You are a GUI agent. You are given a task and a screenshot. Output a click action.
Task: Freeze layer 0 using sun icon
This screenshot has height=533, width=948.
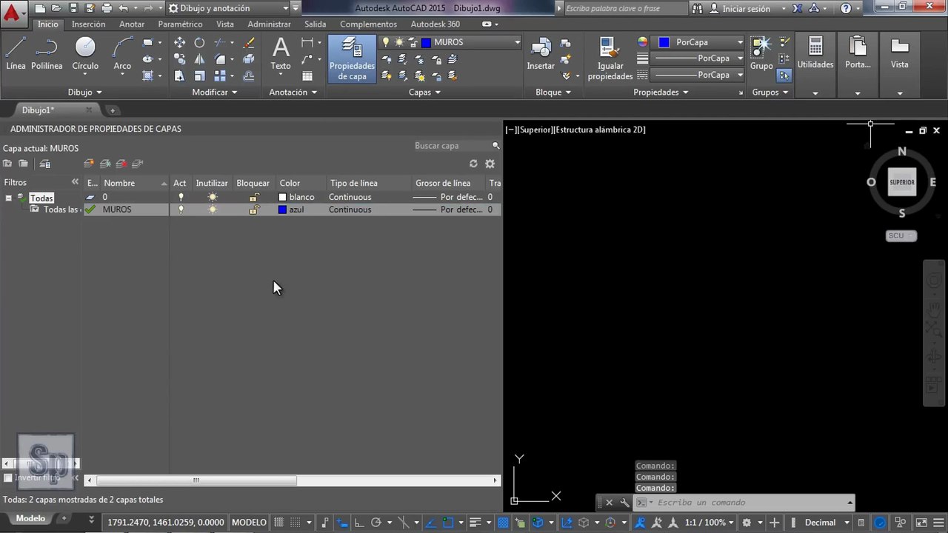pos(213,198)
